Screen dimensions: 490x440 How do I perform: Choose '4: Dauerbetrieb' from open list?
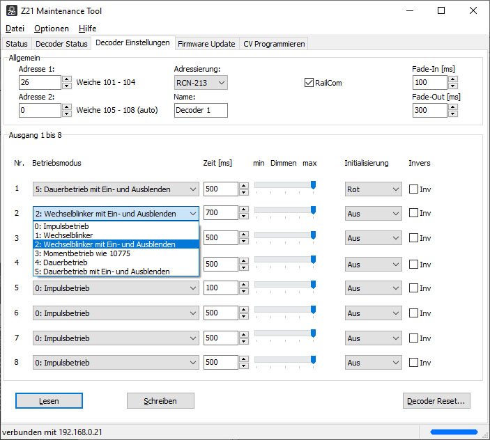tap(116, 262)
